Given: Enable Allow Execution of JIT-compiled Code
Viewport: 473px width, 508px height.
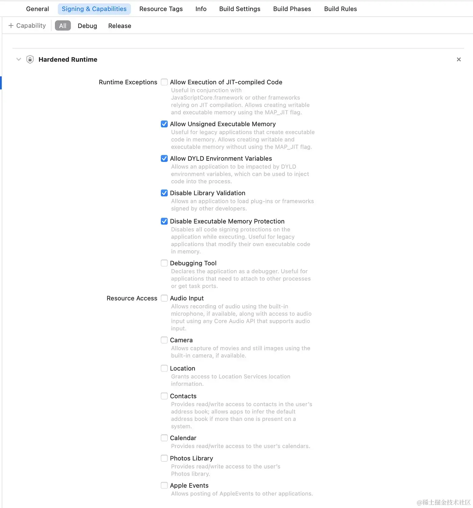Looking at the screenshot, I should pos(164,82).
